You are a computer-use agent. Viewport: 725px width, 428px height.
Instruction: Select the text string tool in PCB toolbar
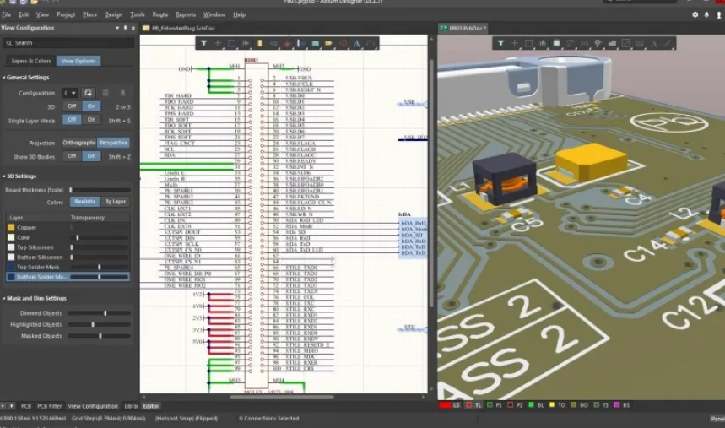pos(654,44)
